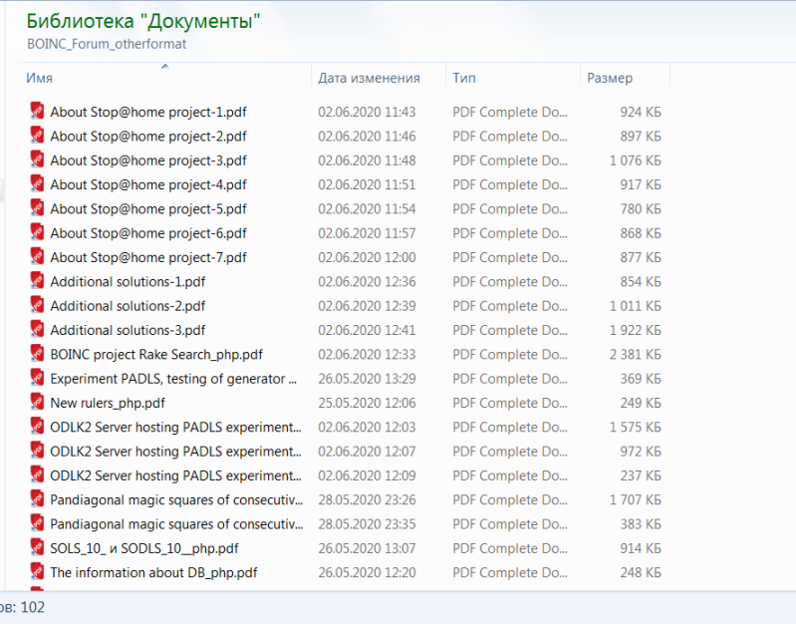Click item count 102 in status bar
Screen dimensions: 796x624
(x=33, y=607)
